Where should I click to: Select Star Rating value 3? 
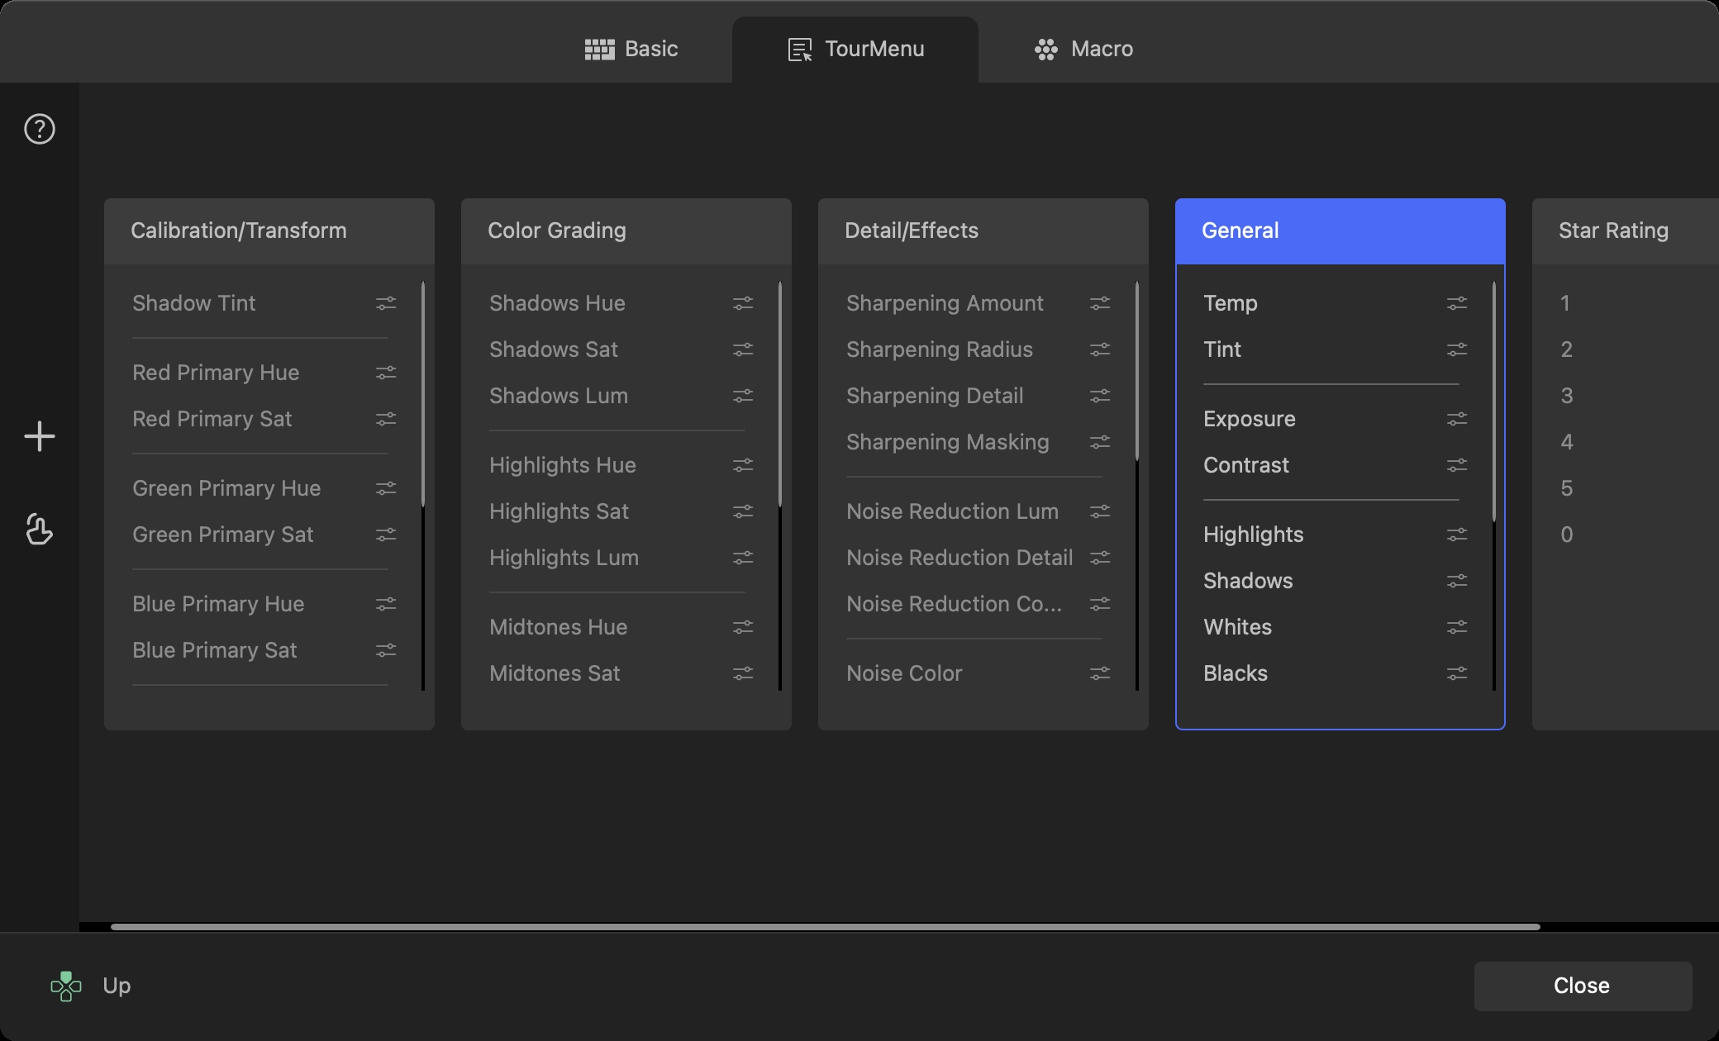click(x=1567, y=394)
